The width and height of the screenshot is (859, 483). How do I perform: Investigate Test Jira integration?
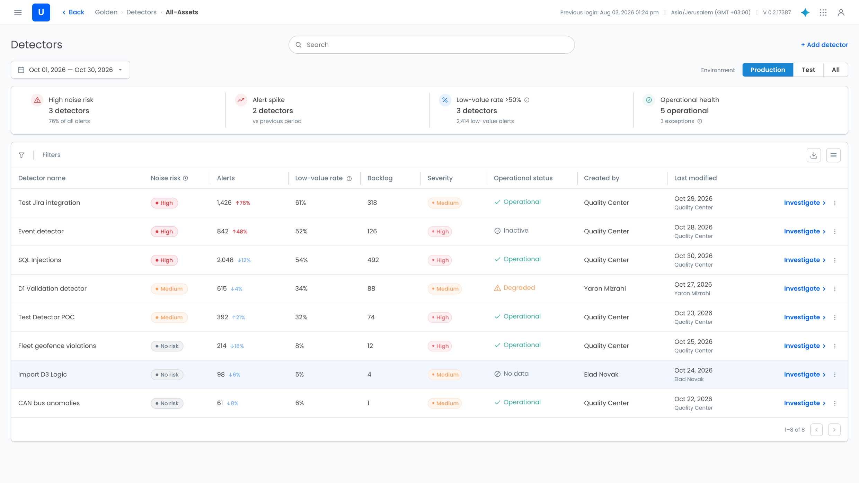805,203
